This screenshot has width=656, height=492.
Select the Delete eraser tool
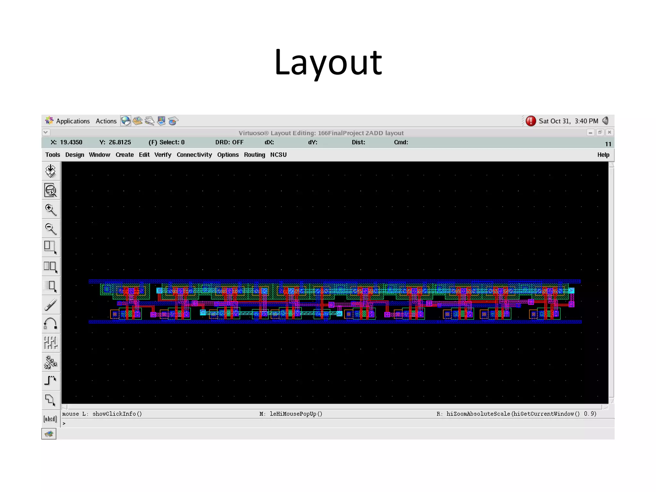51,305
